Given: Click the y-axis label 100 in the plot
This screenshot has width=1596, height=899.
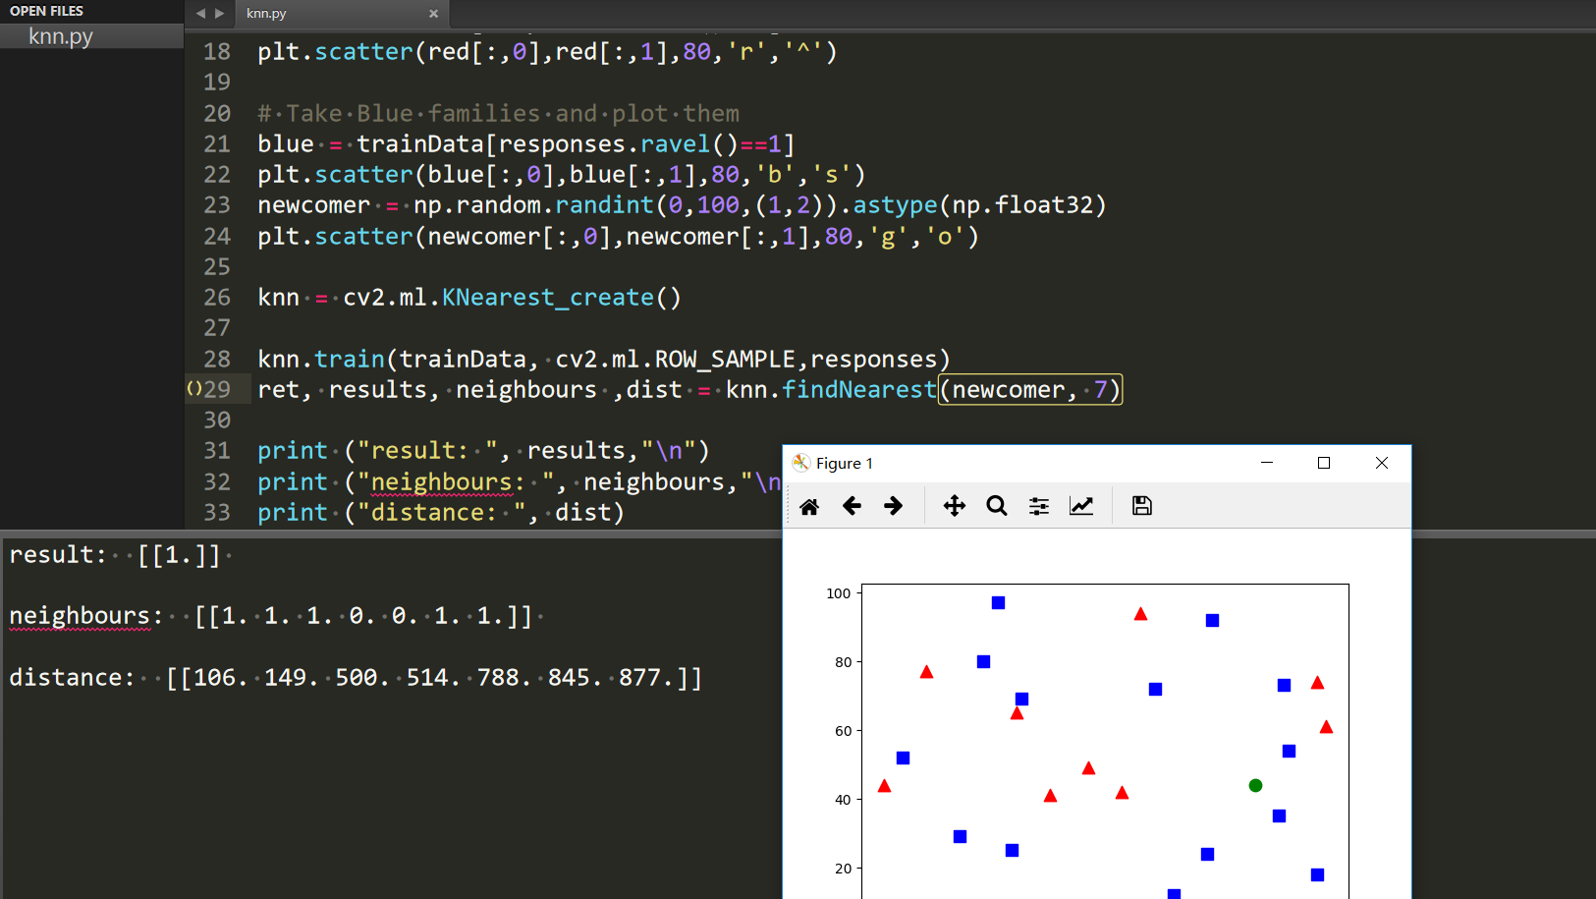Looking at the screenshot, I should pyautogui.click(x=839, y=593).
